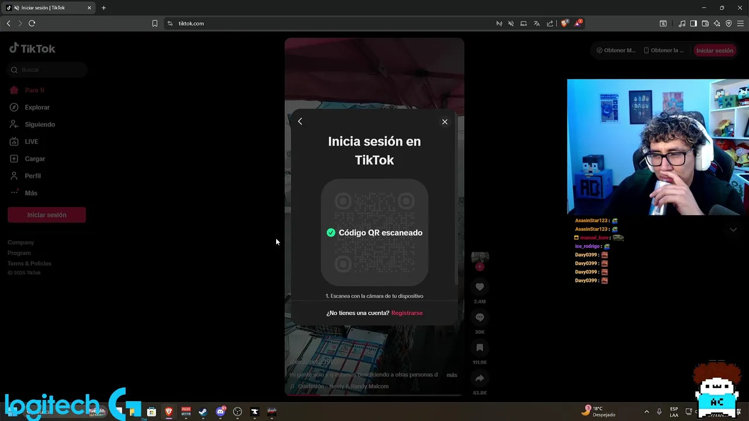Open Steam in the taskbar
The height and width of the screenshot is (421, 749).
point(203,412)
